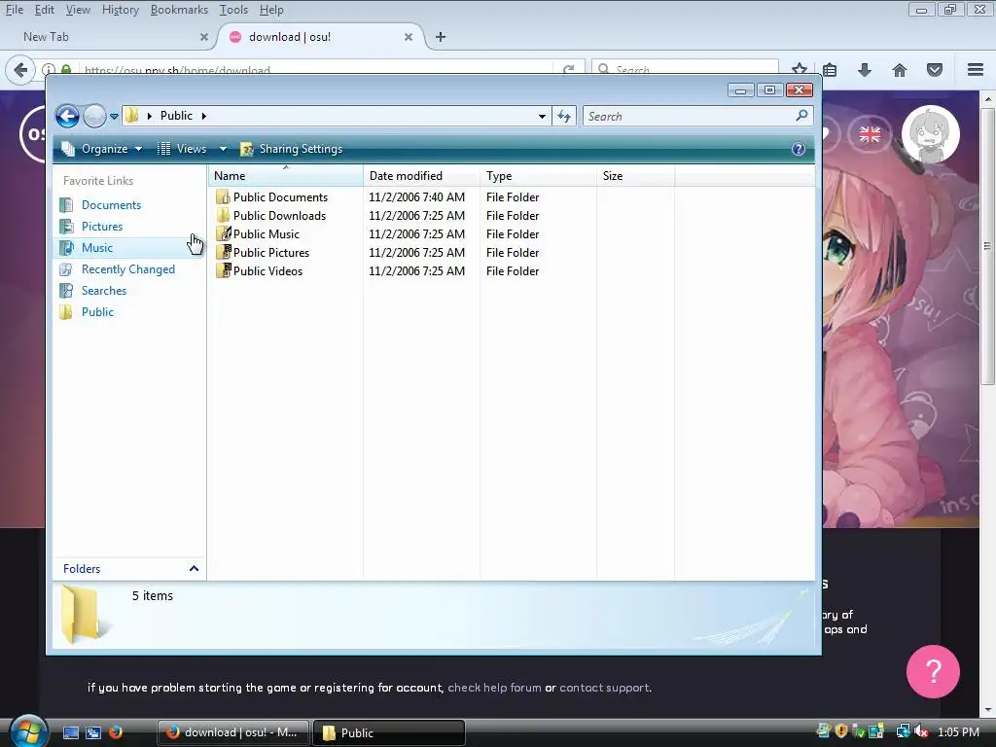
Task: Go to Firefox home page
Action: (900, 70)
